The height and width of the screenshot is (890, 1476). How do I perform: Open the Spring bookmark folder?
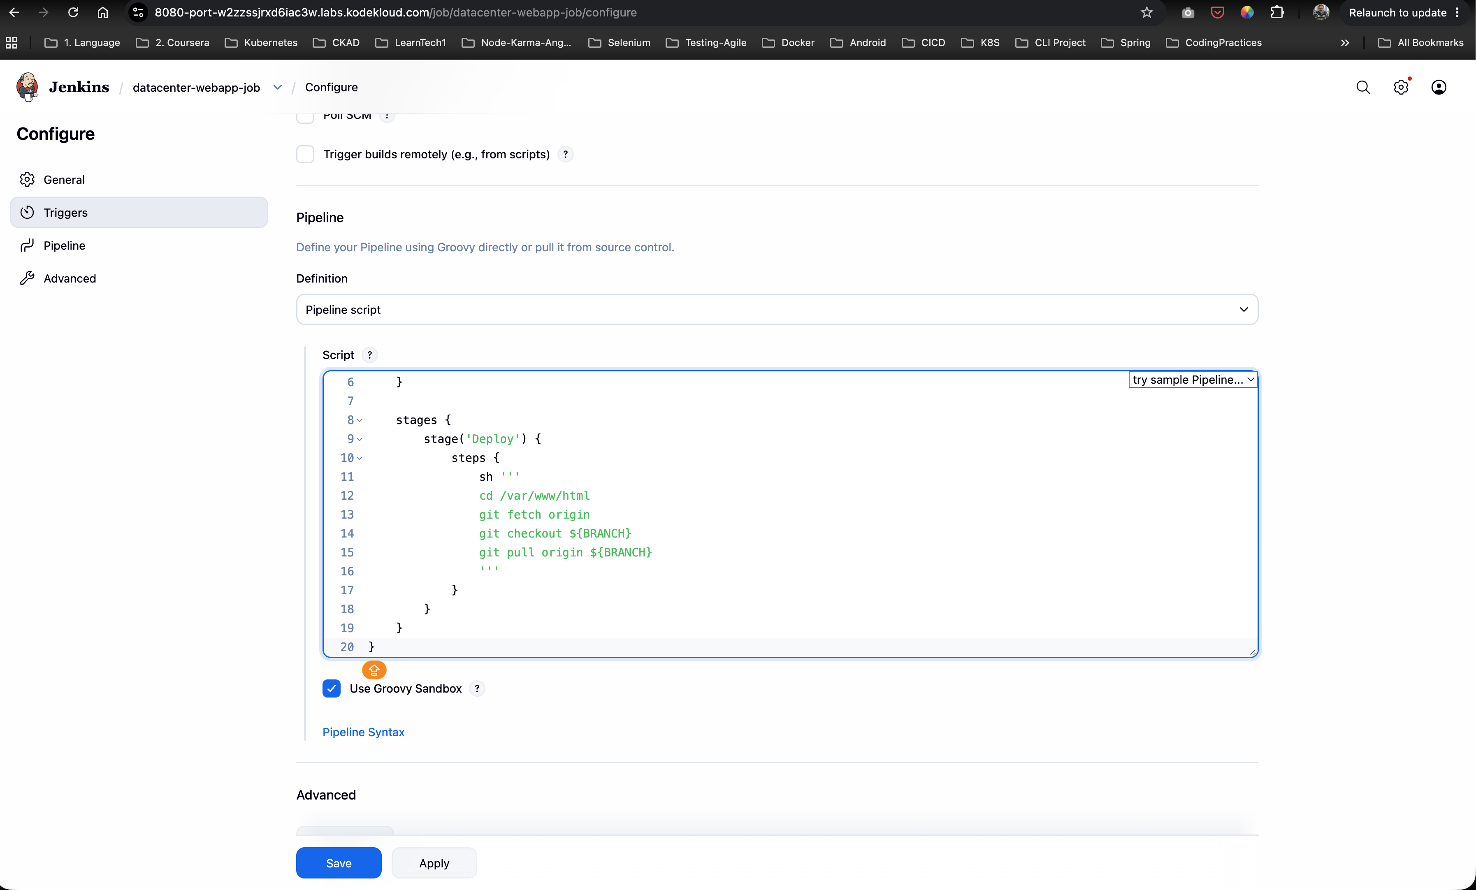pos(1126,42)
